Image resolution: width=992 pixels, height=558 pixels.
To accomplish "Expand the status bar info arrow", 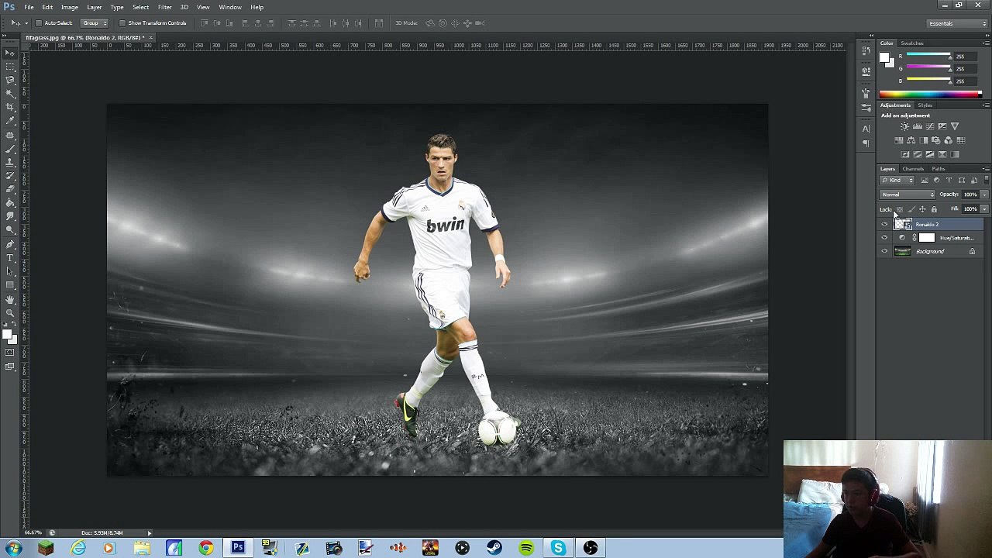I will [150, 532].
